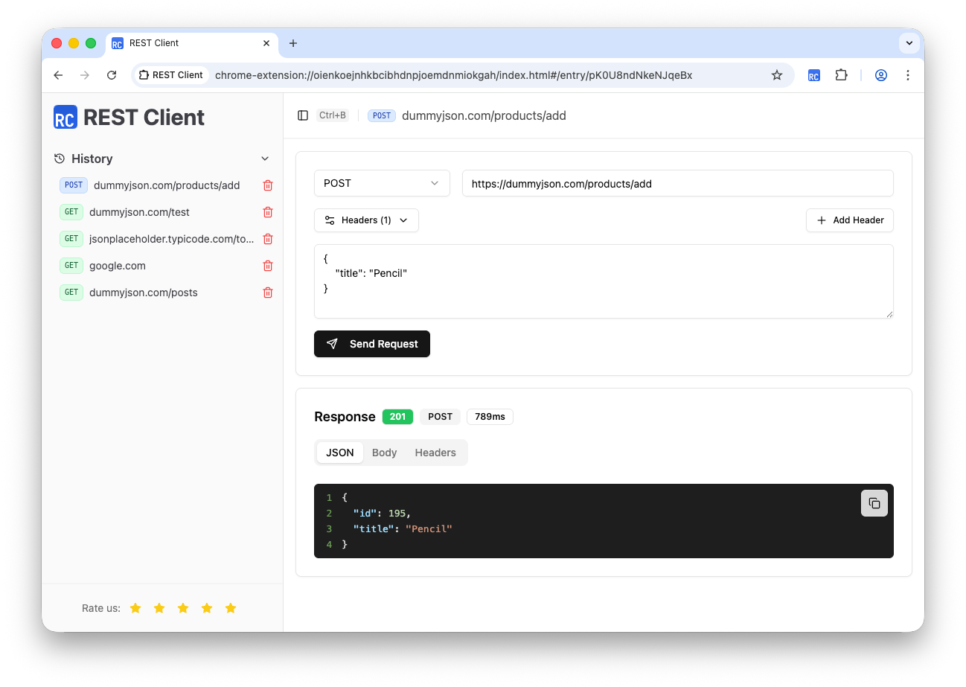The height and width of the screenshot is (687, 966).
Task: Copy the JSON response using the copy icon
Action: (874, 503)
